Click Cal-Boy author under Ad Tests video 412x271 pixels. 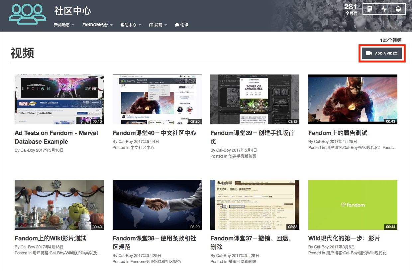point(28,150)
